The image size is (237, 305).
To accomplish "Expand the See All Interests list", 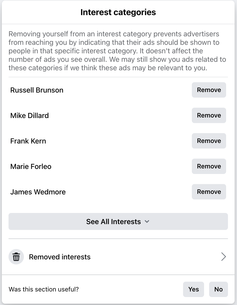I will (x=118, y=221).
